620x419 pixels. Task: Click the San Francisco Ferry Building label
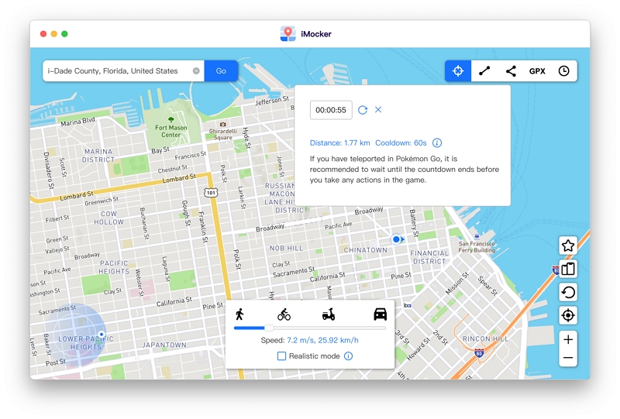pyautogui.click(x=477, y=247)
